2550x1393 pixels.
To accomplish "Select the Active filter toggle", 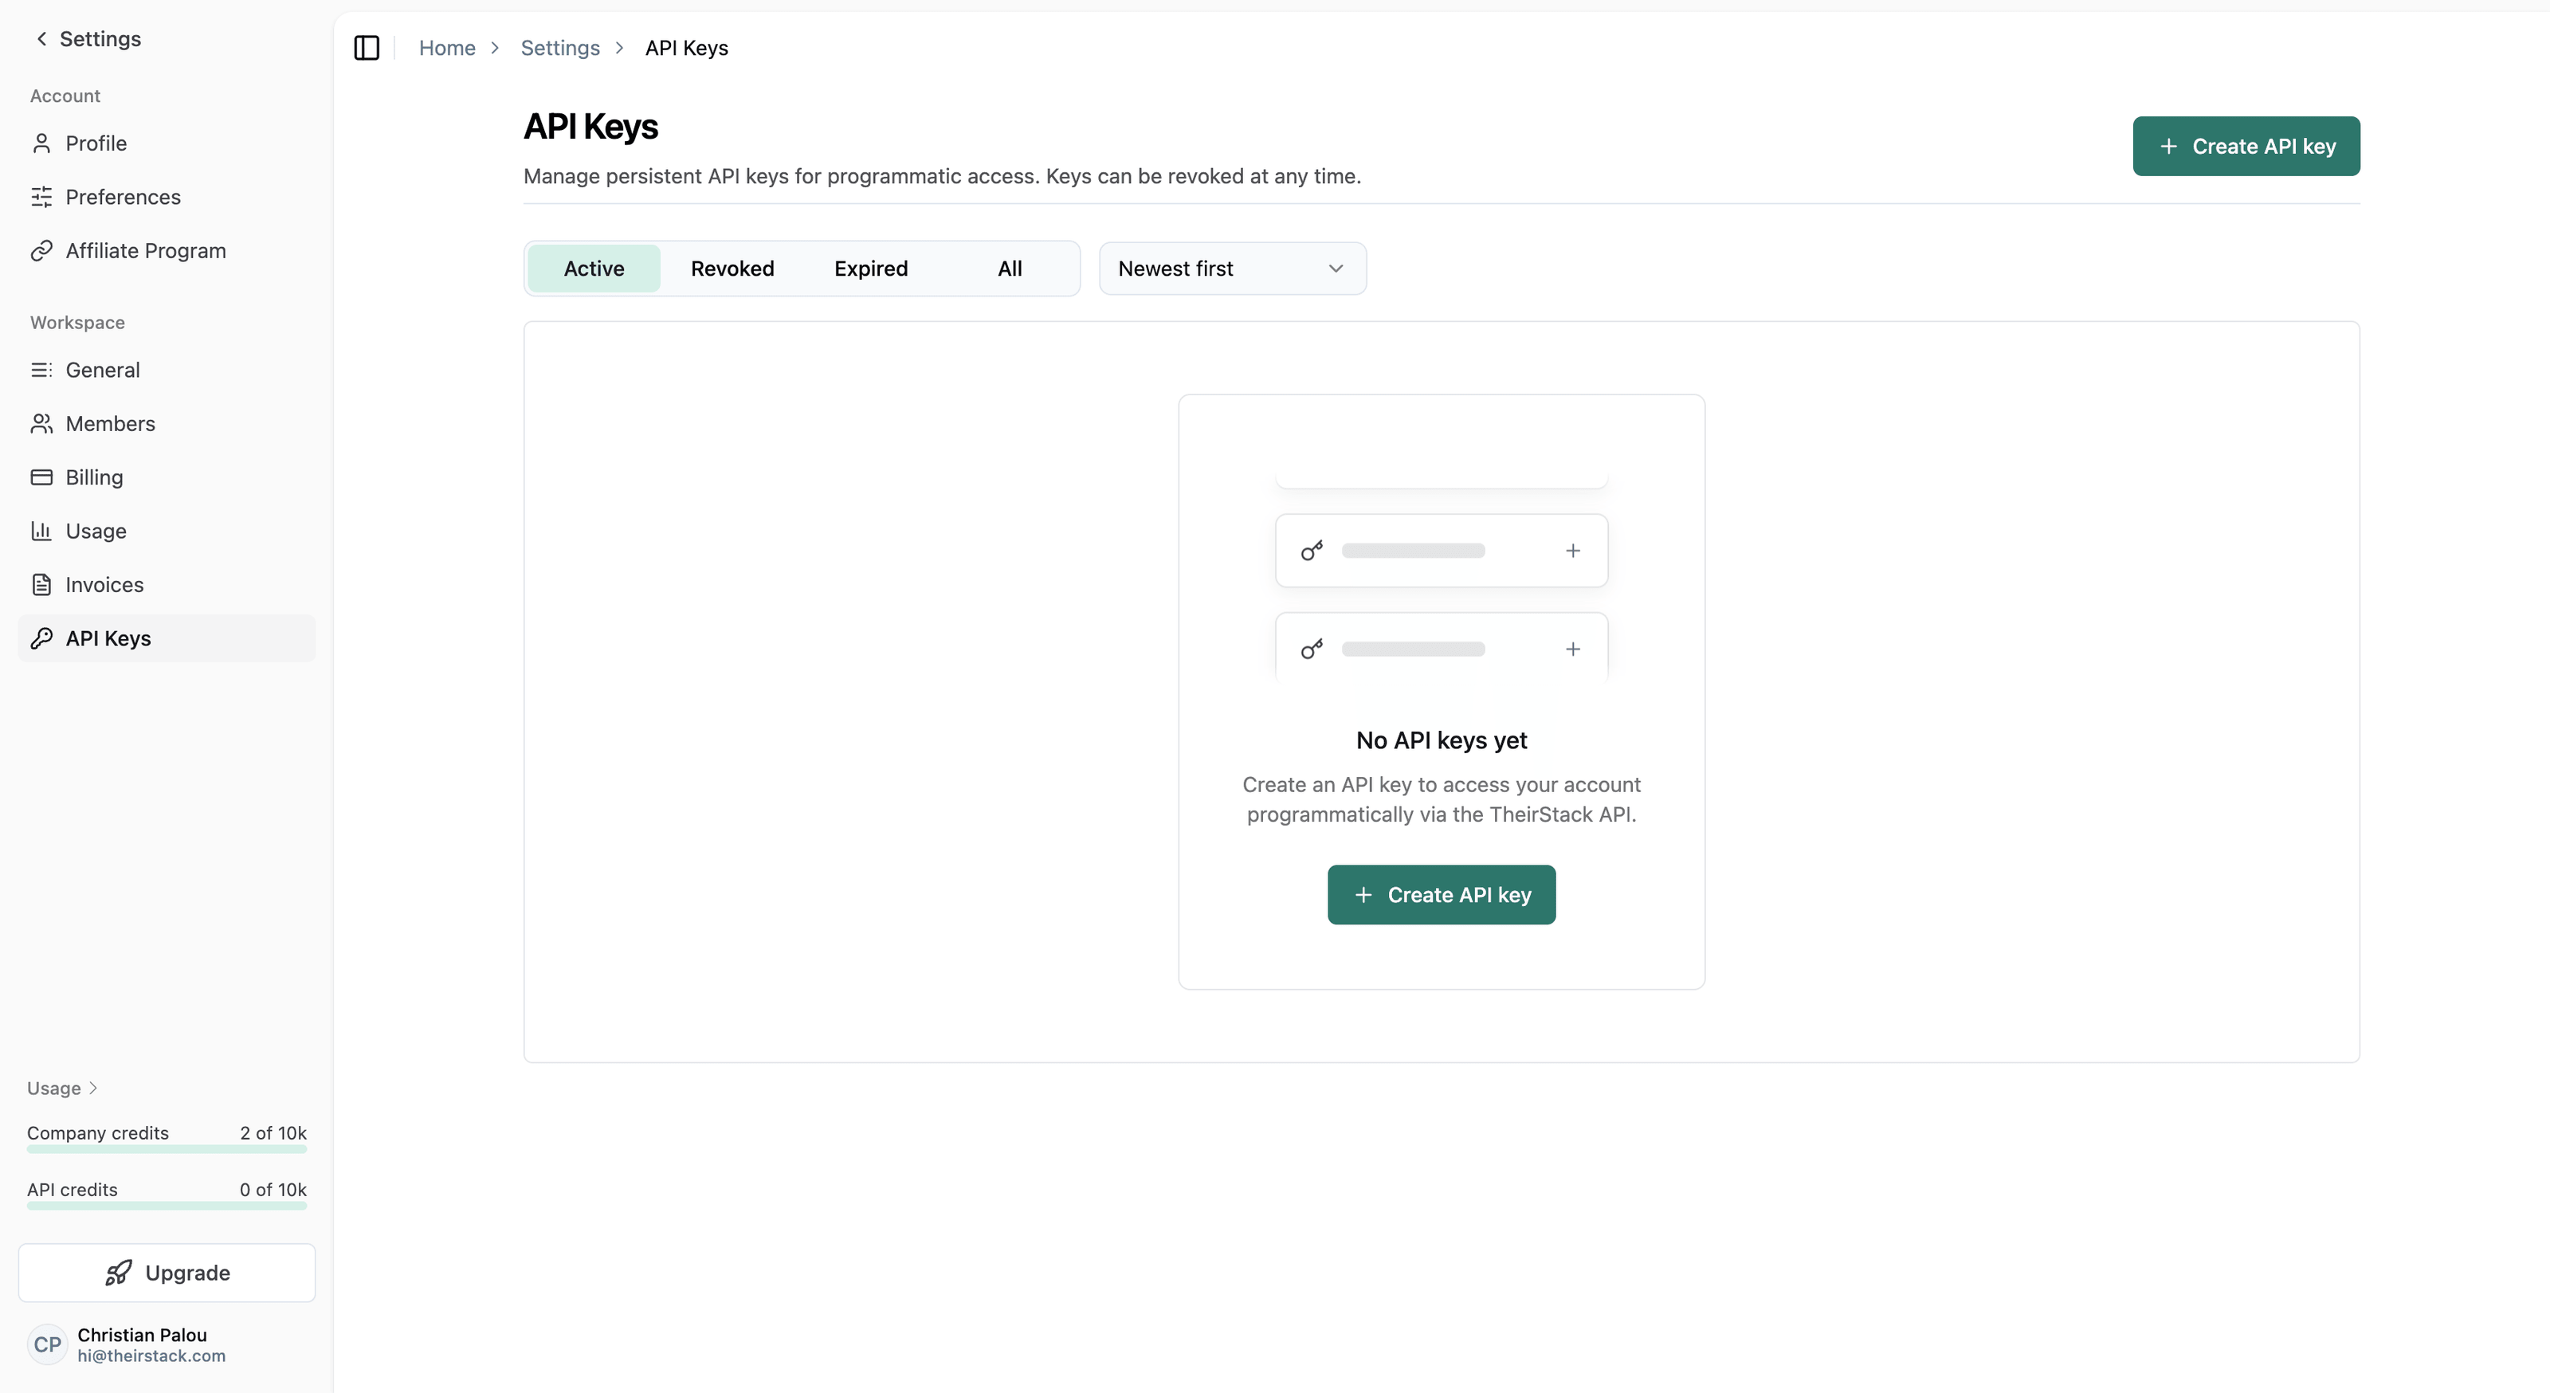I will [594, 269].
